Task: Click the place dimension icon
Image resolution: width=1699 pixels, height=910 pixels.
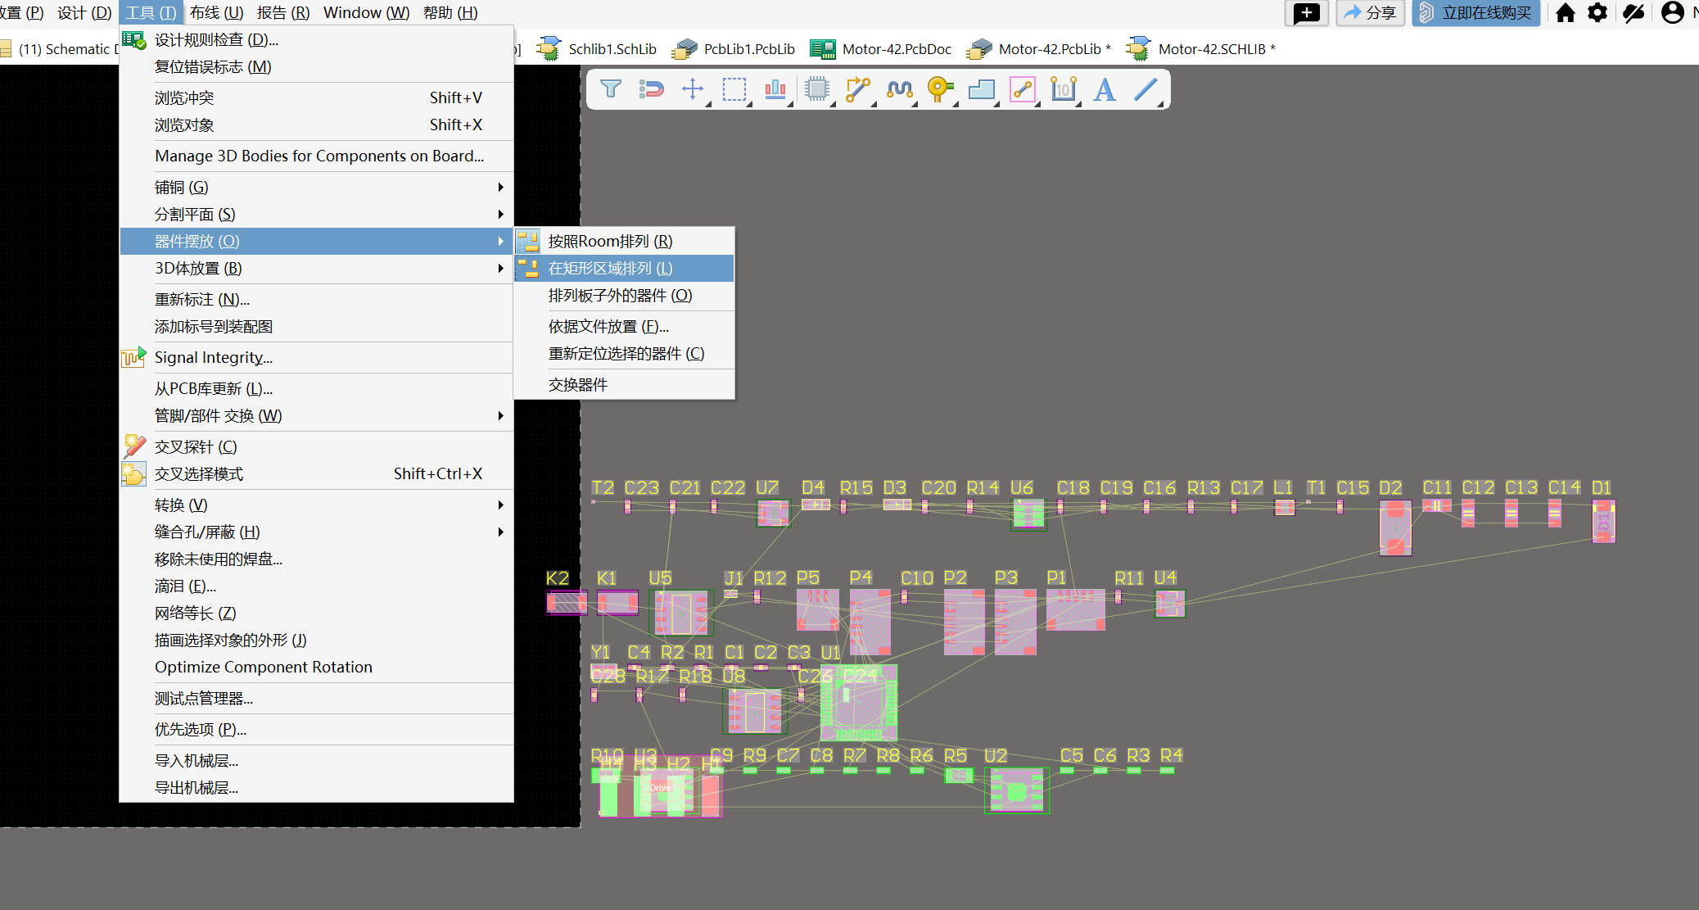Action: click(1063, 88)
